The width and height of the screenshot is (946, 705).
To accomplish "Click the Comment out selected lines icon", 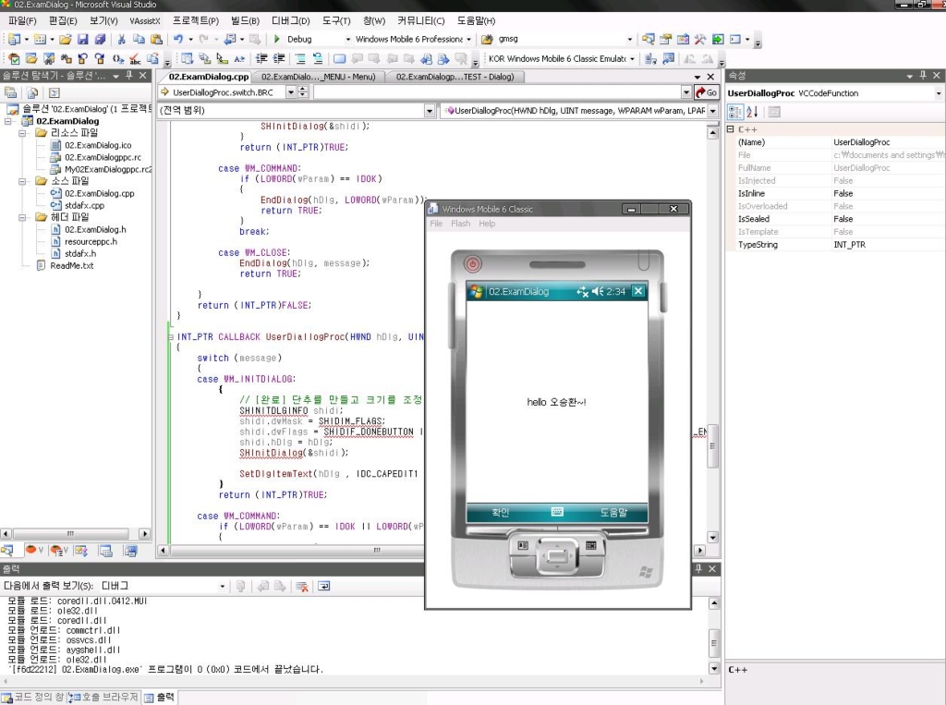I will point(300,58).
